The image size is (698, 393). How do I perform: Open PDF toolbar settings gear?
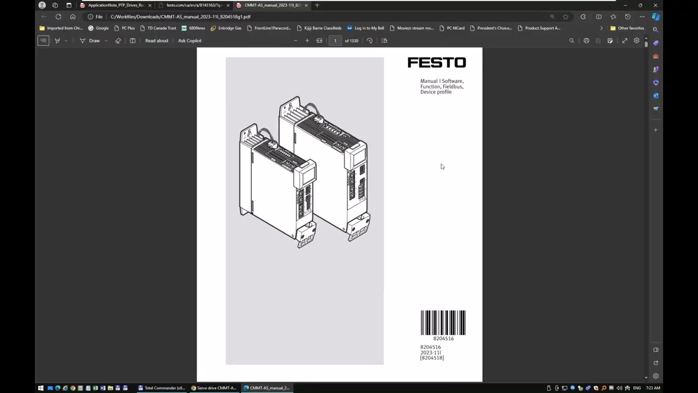pyautogui.click(x=636, y=40)
